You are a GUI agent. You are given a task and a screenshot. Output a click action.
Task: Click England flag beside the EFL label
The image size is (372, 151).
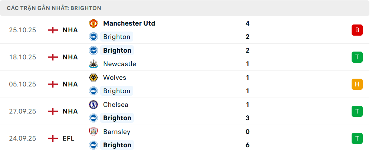[x=53, y=138]
